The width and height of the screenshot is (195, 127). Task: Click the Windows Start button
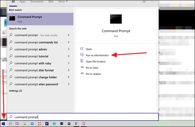3,124
